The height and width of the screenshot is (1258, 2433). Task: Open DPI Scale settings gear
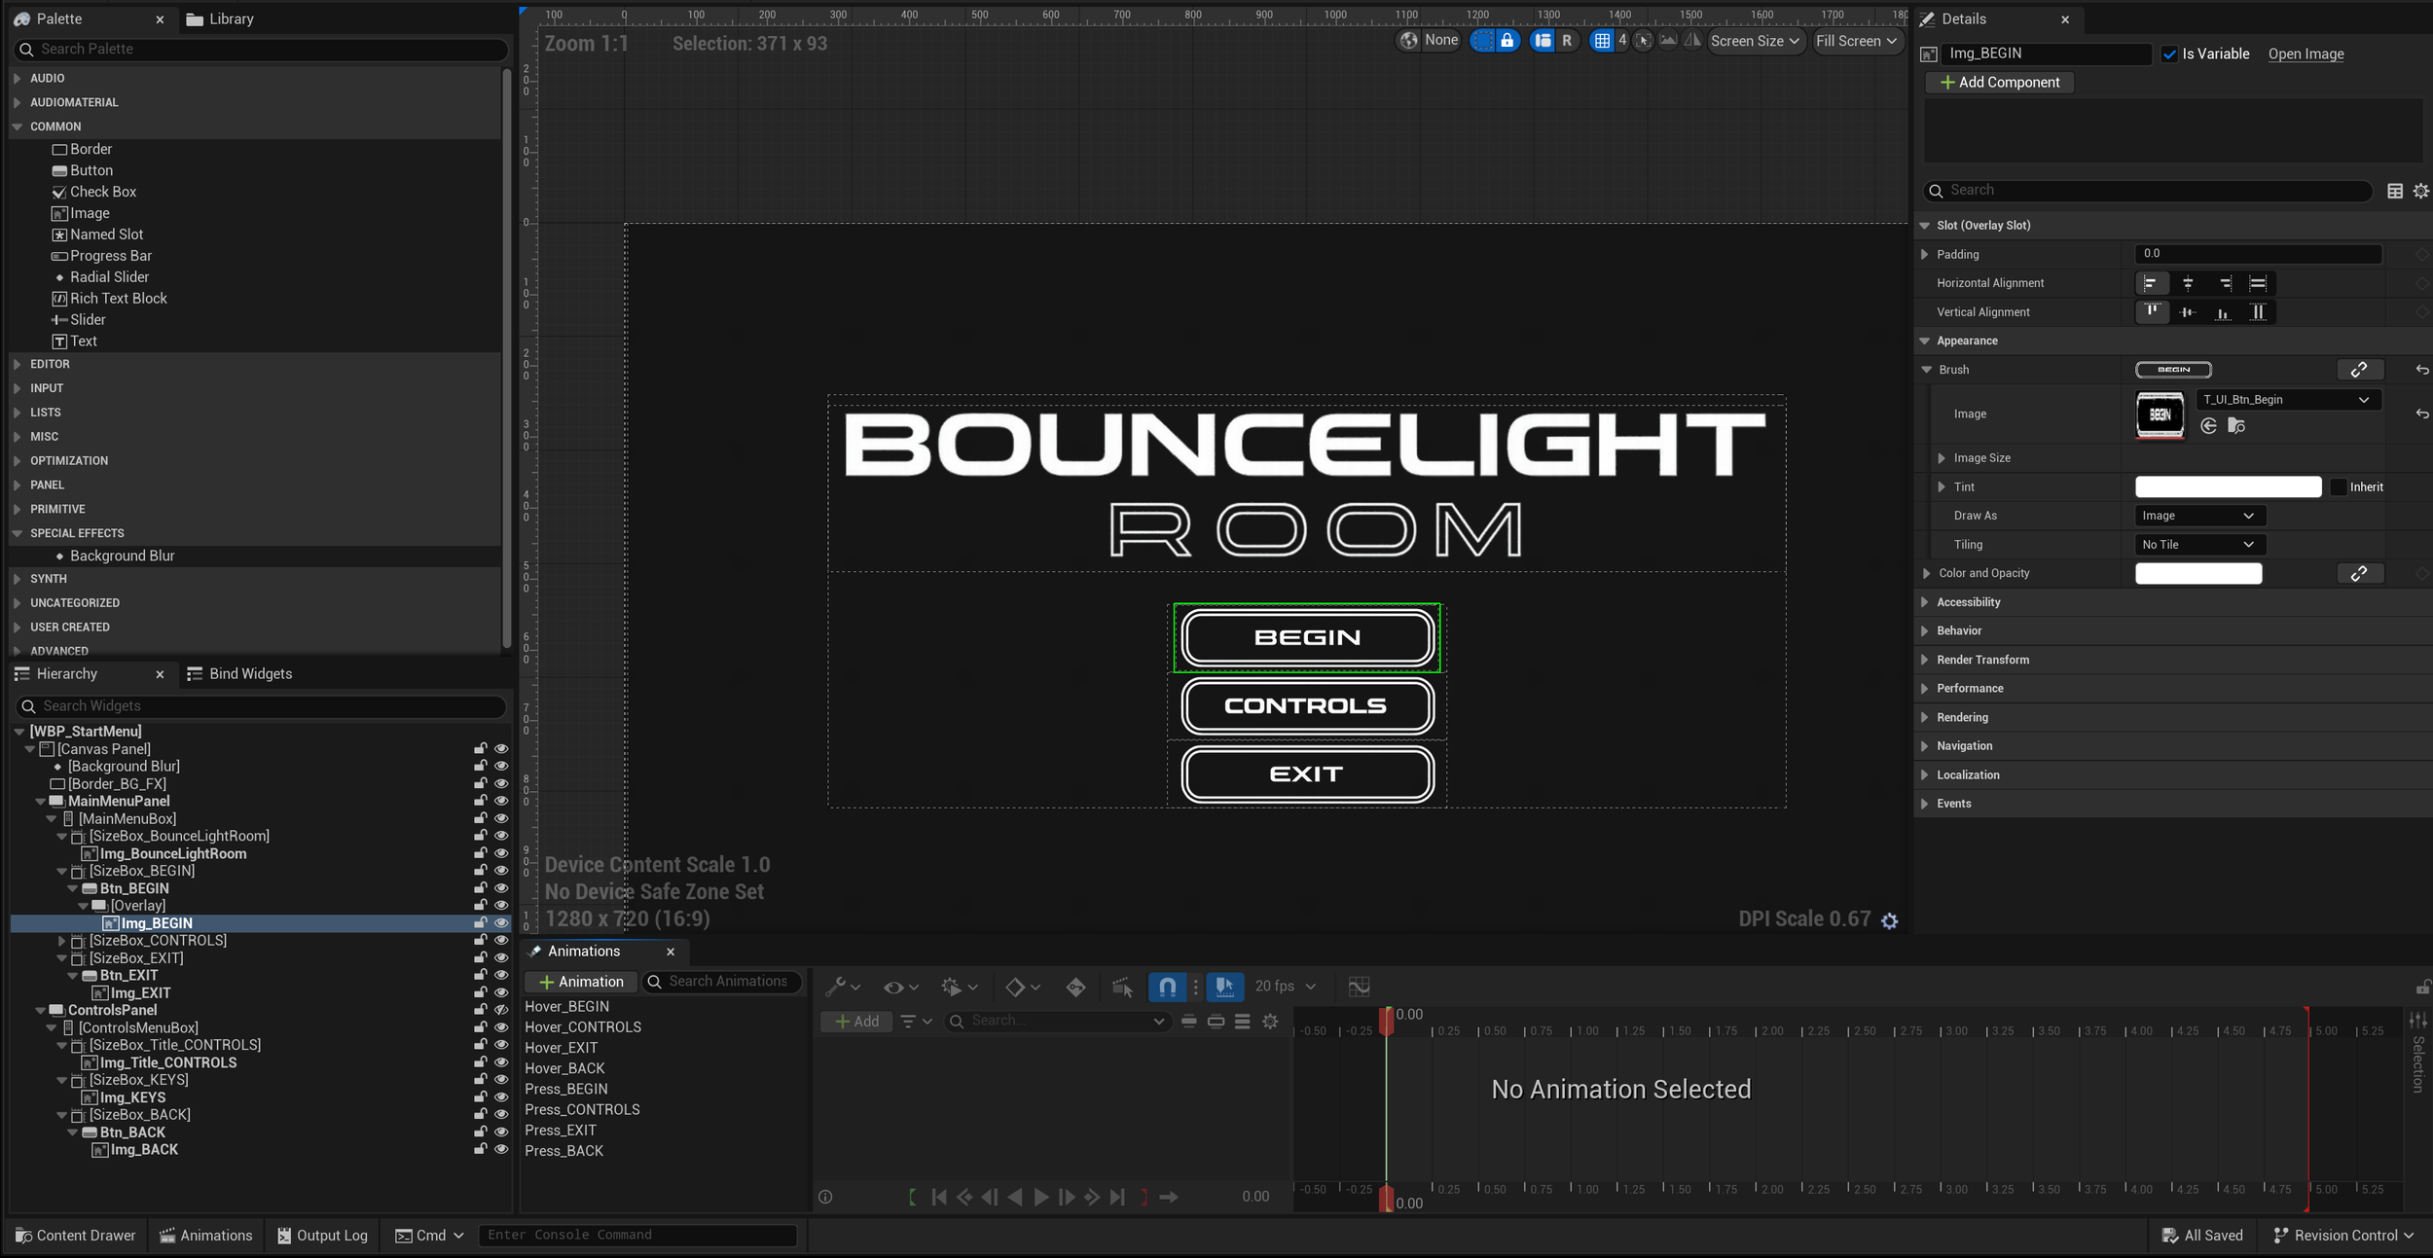pos(1889,920)
